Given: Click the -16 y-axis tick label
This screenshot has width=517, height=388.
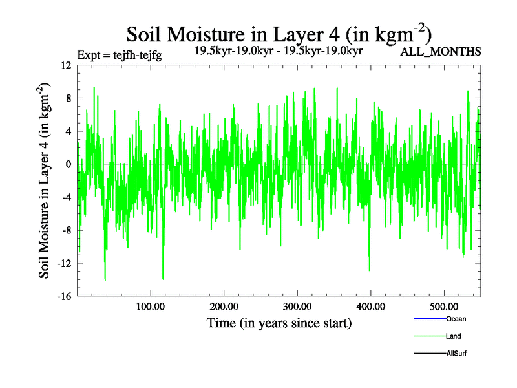Looking at the screenshot, I should [63, 296].
